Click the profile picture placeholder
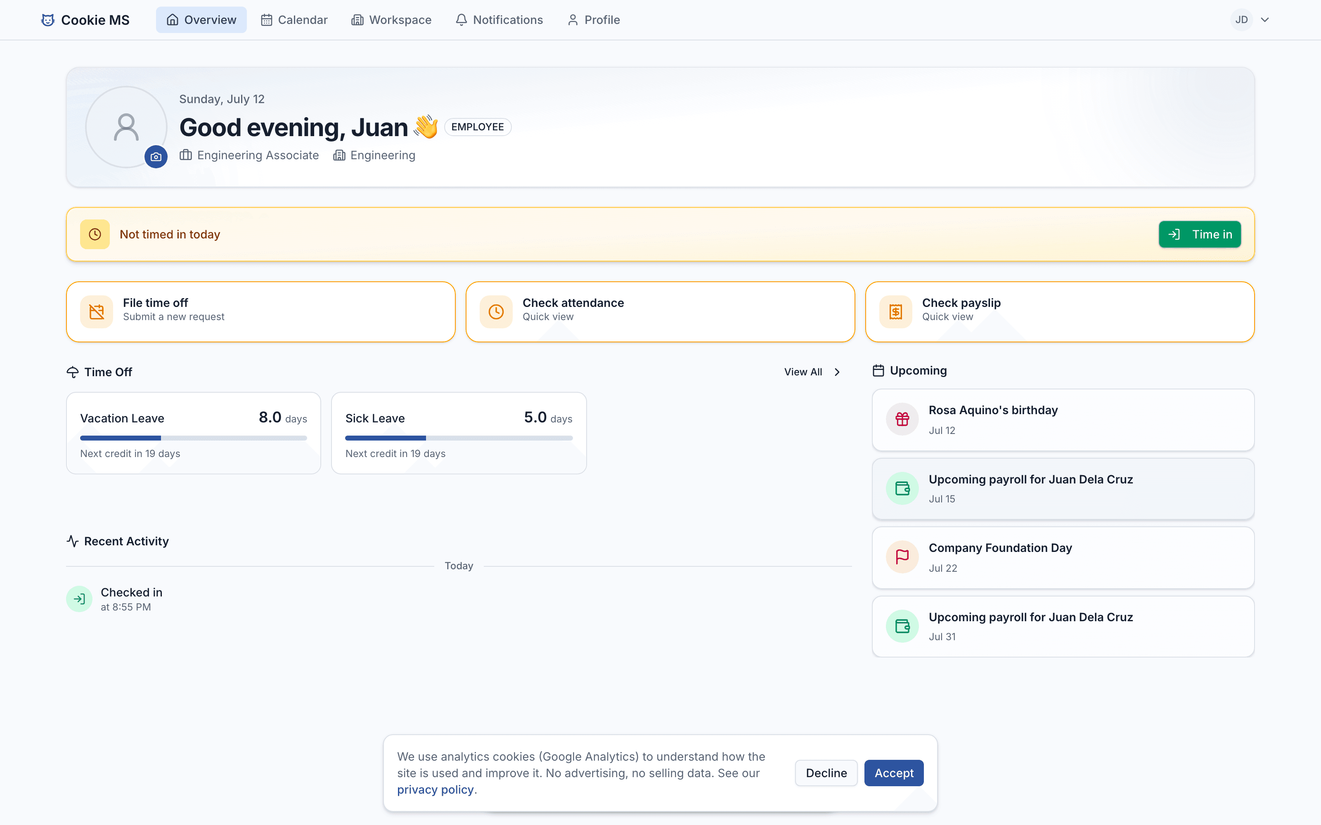Image resolution: width=1321 pixels, height=825 pixels. (x=126, y=127)
